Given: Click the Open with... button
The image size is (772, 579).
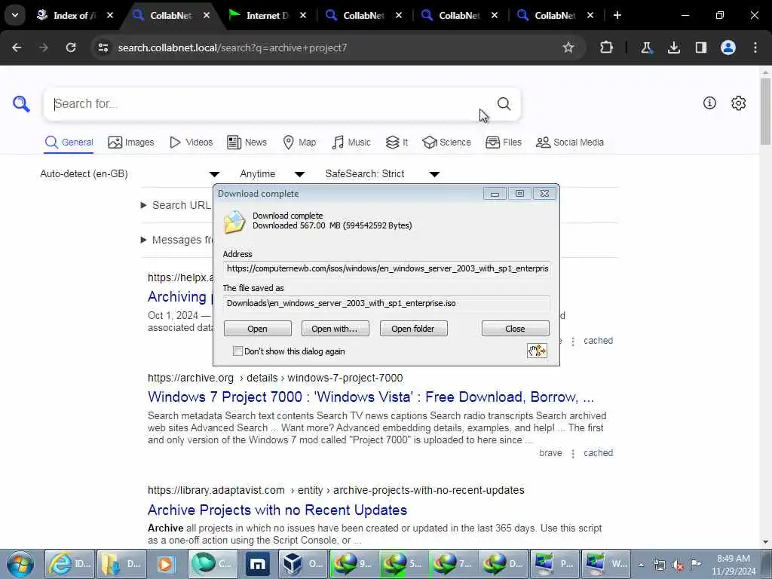Looking at the screenshot, I should (335, 329).
